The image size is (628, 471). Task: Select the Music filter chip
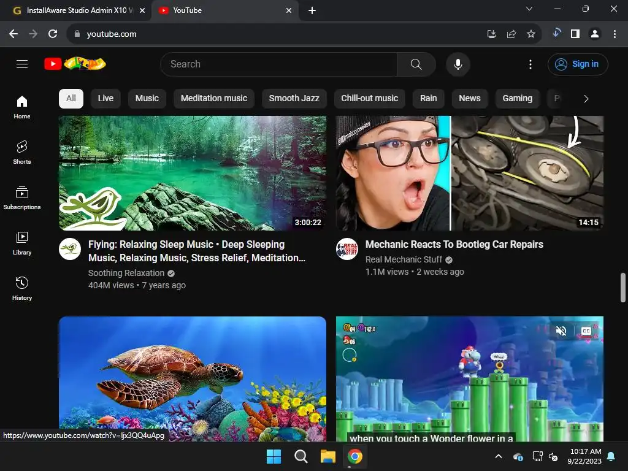point(147,99)
